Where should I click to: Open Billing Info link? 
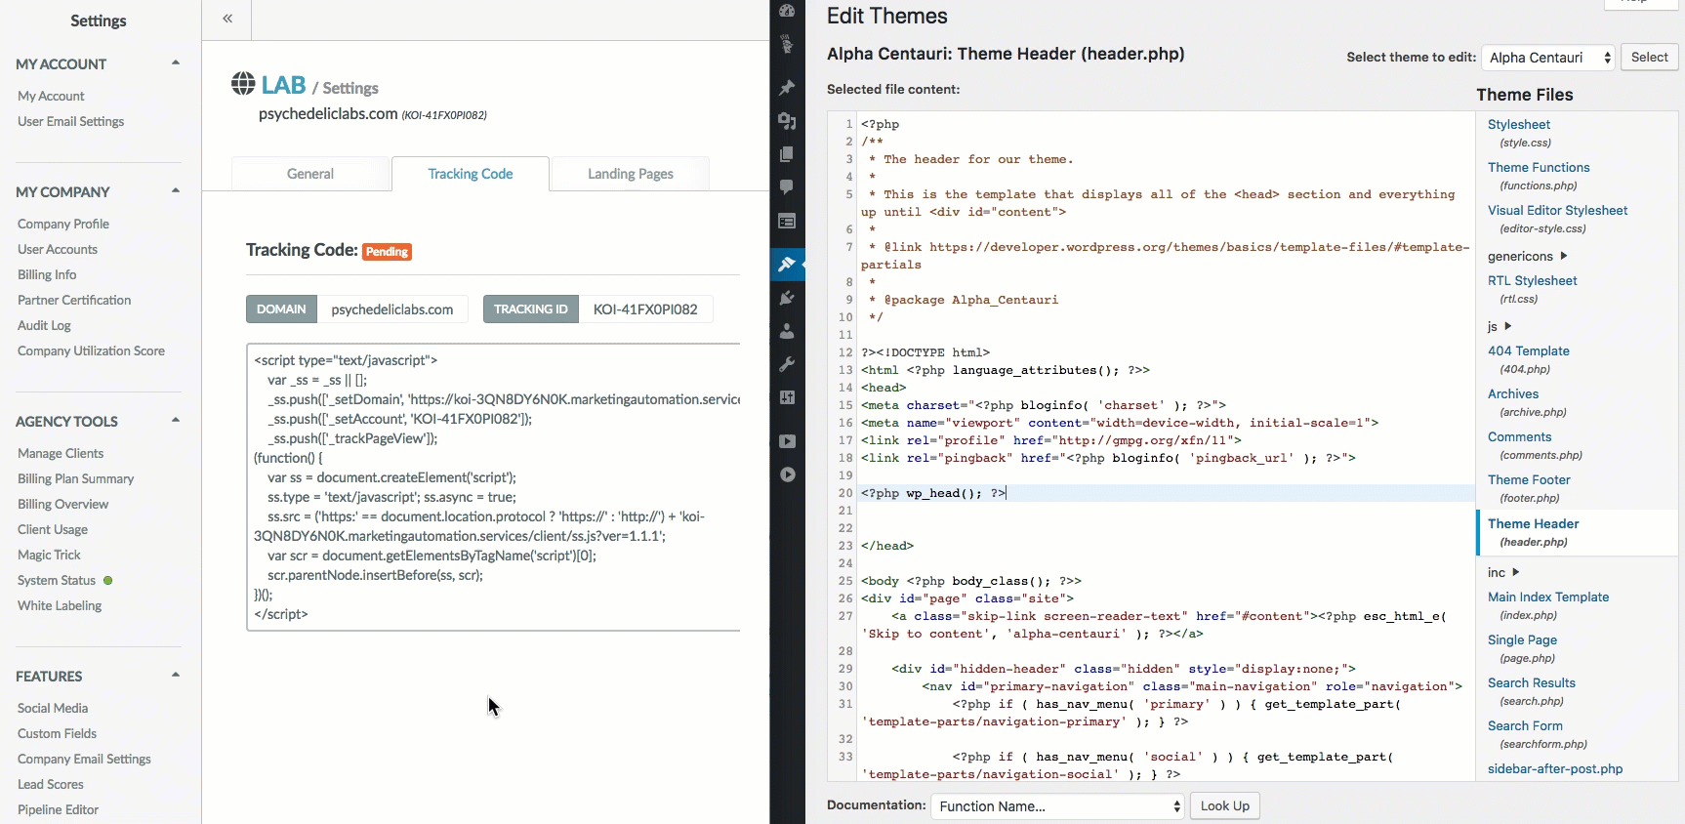(47, 274)
